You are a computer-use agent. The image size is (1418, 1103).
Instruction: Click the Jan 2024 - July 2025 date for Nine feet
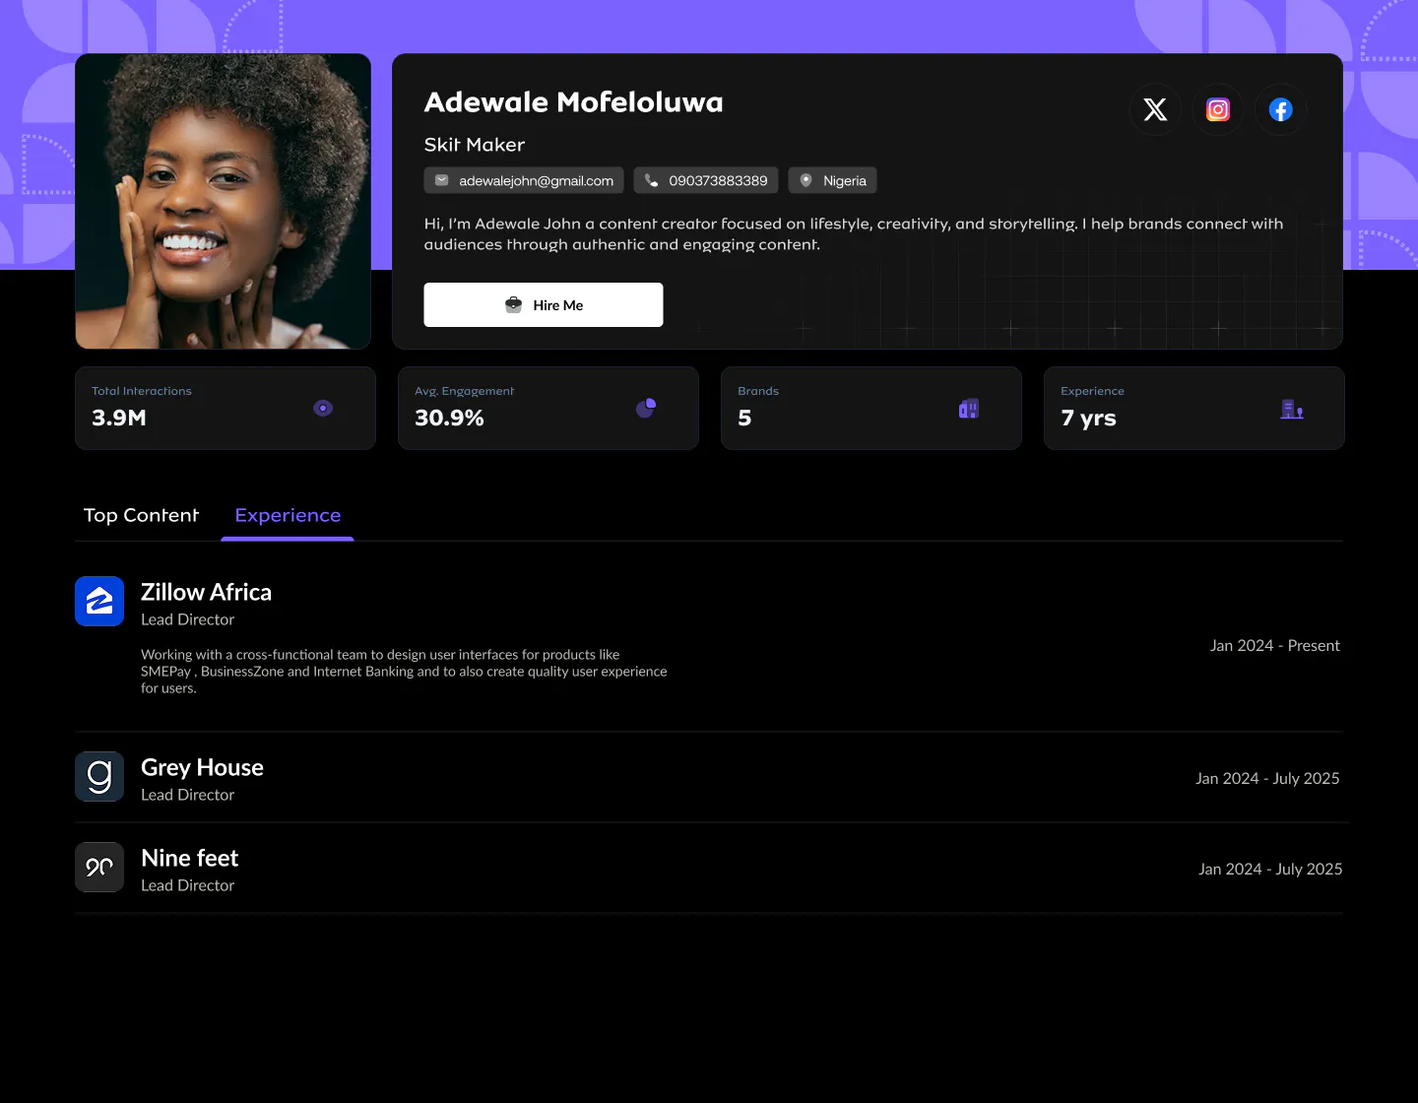(x=1270, y=869)
